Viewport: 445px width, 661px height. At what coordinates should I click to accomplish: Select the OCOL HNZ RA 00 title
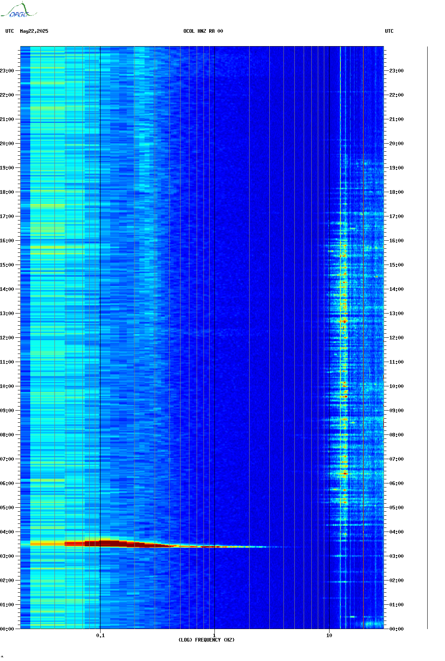click(203, 31)
